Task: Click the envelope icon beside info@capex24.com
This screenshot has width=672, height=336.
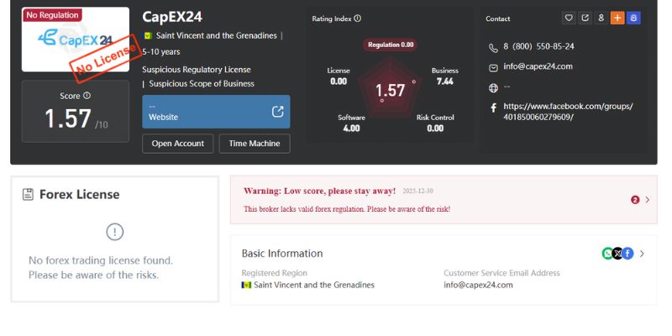Action: coord(493,68)
